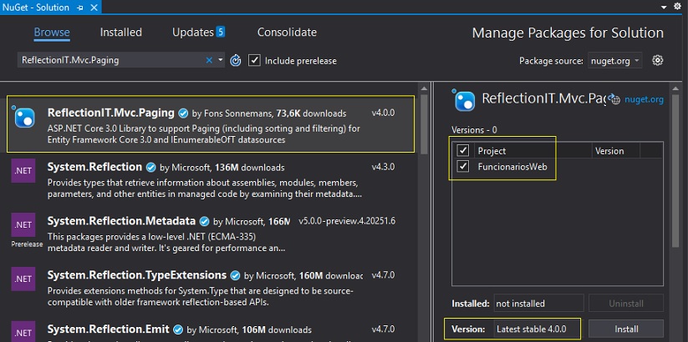Click the pin icon on NuGet tab
This screenshot has width=688, height=342.
pos(80,8)
